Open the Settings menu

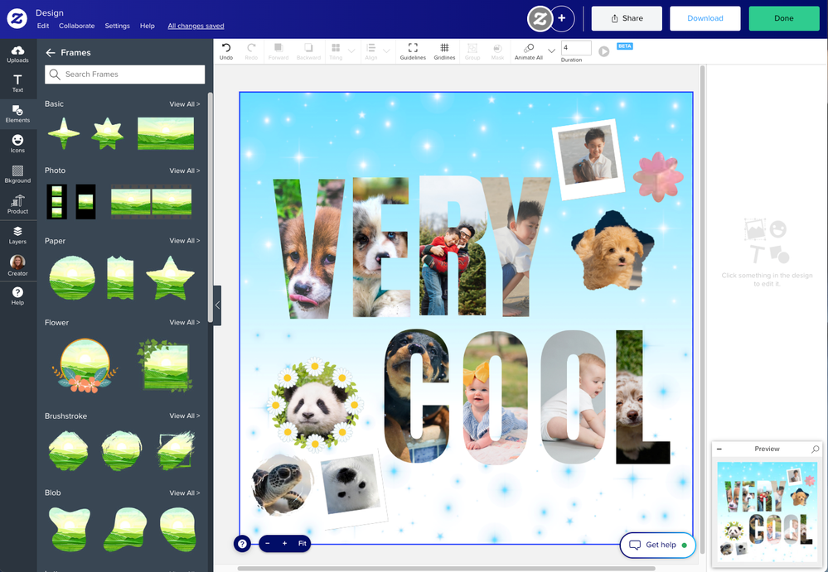click(x=117, y=26)
